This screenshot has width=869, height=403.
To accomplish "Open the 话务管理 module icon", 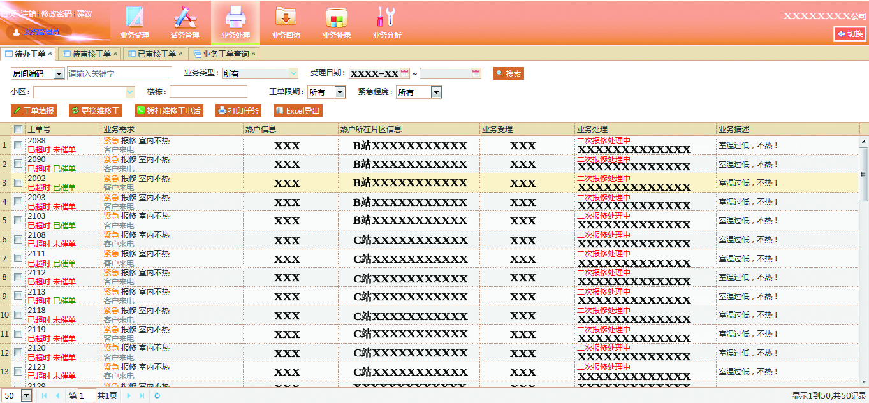I will point(185,18).
